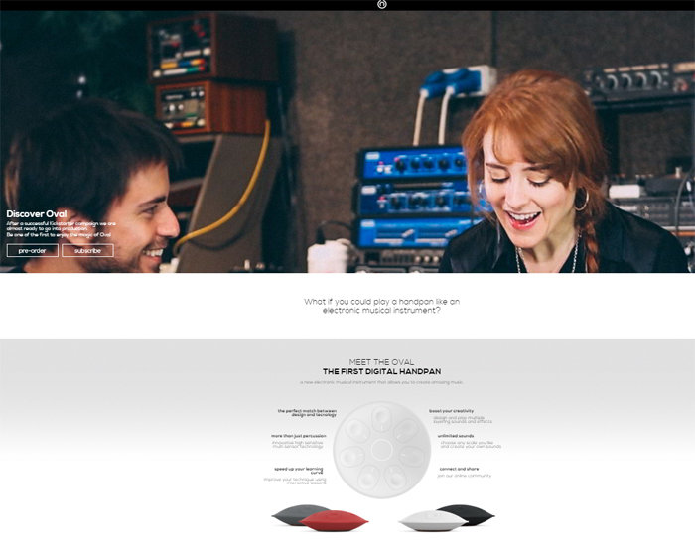
Task: Click the MEET THE OVAL heading
Action: tap(381, 362)
